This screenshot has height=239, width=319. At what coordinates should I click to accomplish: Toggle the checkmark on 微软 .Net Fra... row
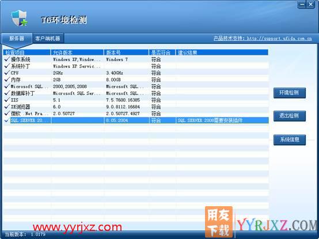7,113
